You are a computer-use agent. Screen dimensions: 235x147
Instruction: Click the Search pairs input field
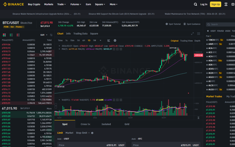(x=221, y=24)
